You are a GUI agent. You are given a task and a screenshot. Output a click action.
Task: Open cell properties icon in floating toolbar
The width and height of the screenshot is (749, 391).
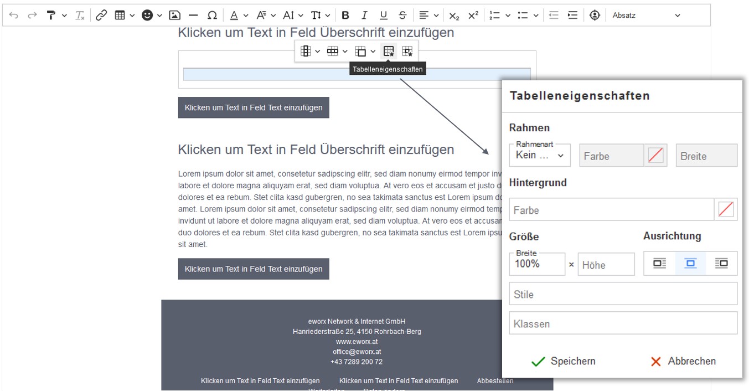point(407,52)
